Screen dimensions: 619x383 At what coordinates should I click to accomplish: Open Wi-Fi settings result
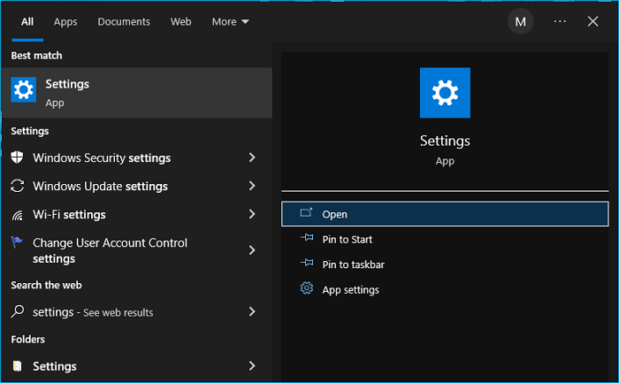point(136,214)
